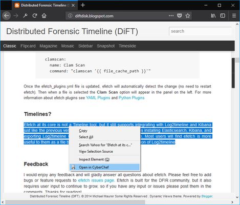240x205 pixels.
Task: Choose Inspect Element from context menu
Action: tap(104, 159)
